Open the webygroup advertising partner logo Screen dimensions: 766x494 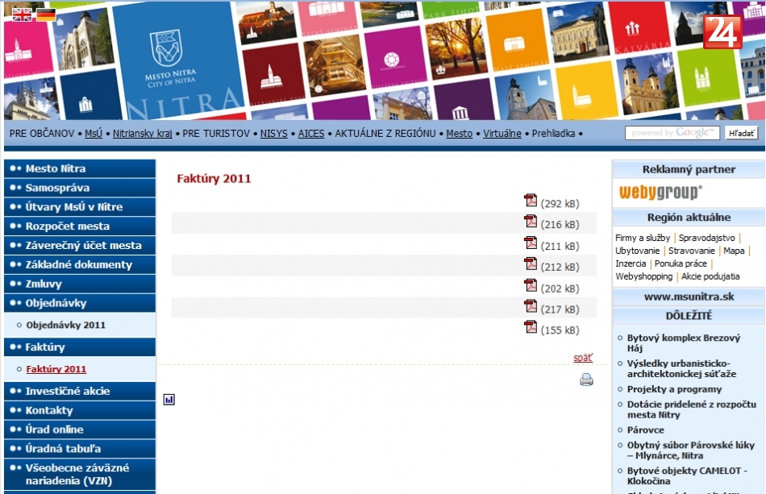[x=660, y=192]
